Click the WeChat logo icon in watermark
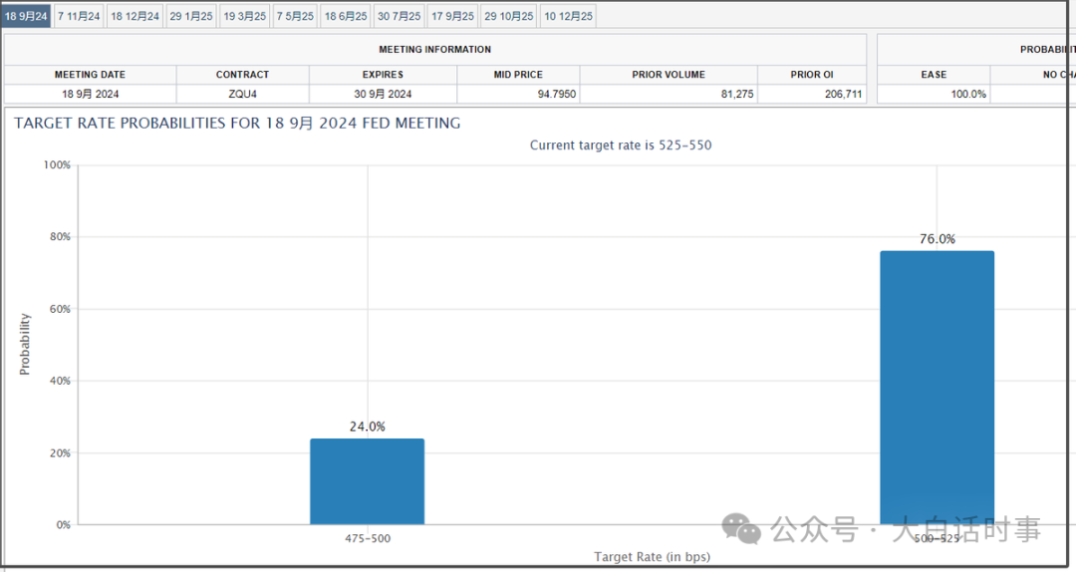 pyautogui.click(x=742, y=529)
